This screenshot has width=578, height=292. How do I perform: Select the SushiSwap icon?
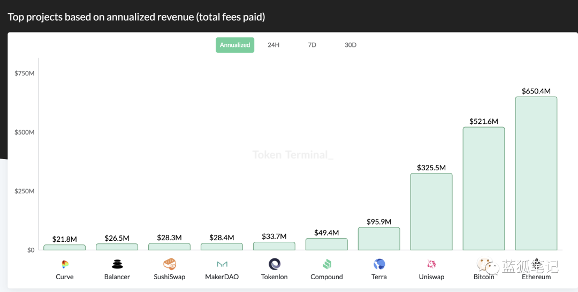pyautogui.click(x=170, y=264)
